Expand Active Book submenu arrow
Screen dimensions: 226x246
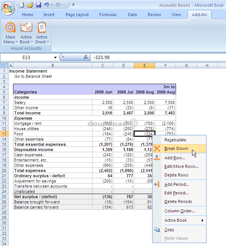coord(203,220)
